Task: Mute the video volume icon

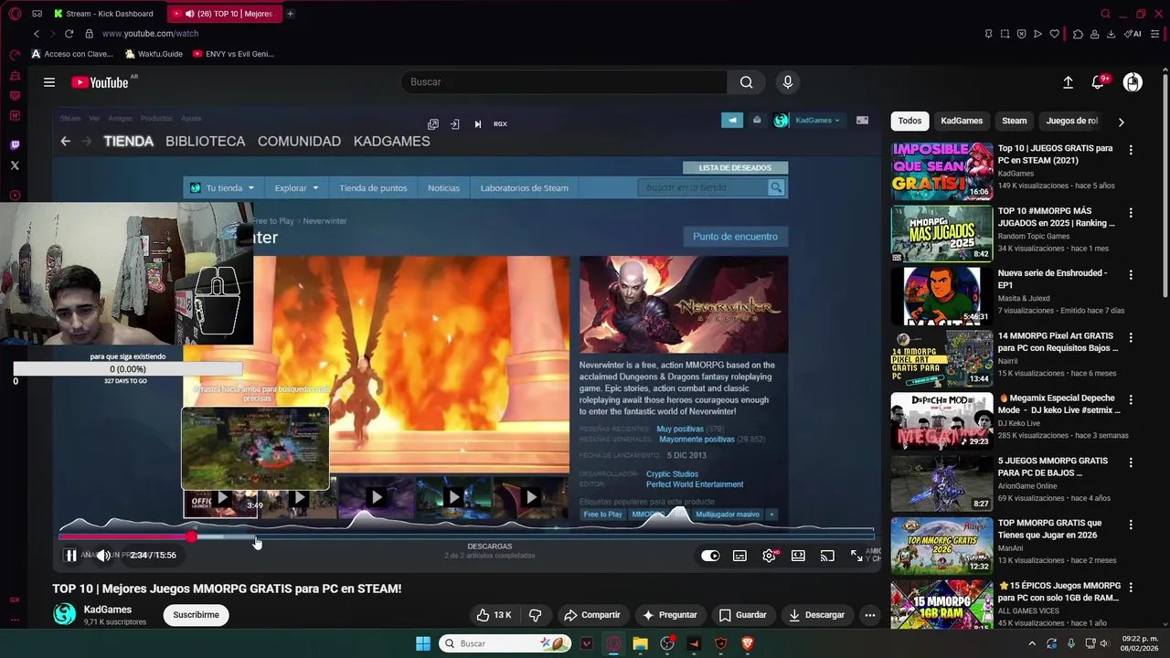Action: point(103,556)
